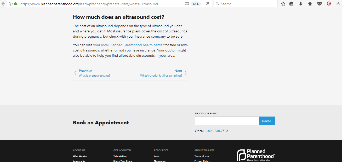Go to Next article link
The image size is (342, 162).
tap(178, 71)
